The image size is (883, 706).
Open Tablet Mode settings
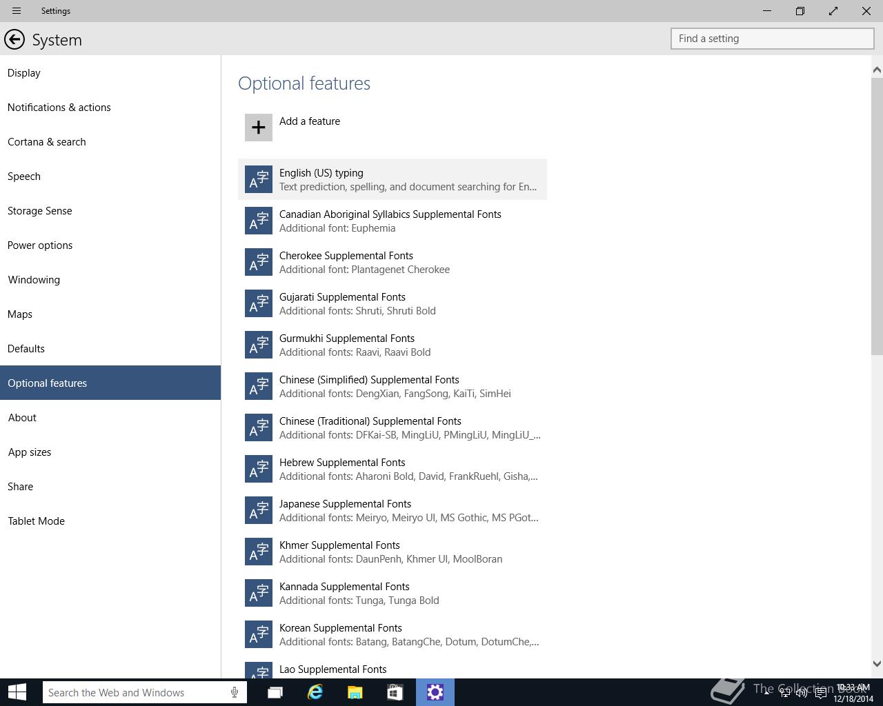coord(110,521)
